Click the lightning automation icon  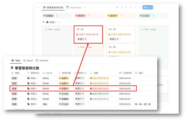[x=126, y=7]
